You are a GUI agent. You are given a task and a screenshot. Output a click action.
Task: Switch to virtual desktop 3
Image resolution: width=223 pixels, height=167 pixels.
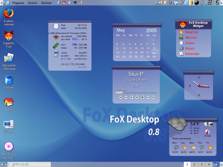coord(202,164)
